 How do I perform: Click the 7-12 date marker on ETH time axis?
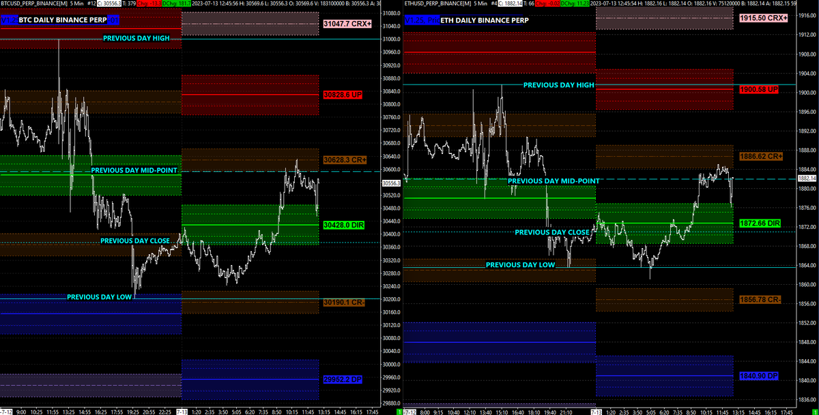(x=410, y=412)
